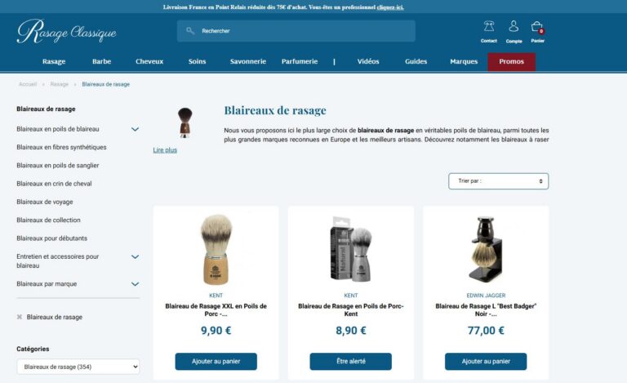Click the category brush thumbnail image
Image resolution: width=627 pixels, height=383 pixels.
click(185, 122)
